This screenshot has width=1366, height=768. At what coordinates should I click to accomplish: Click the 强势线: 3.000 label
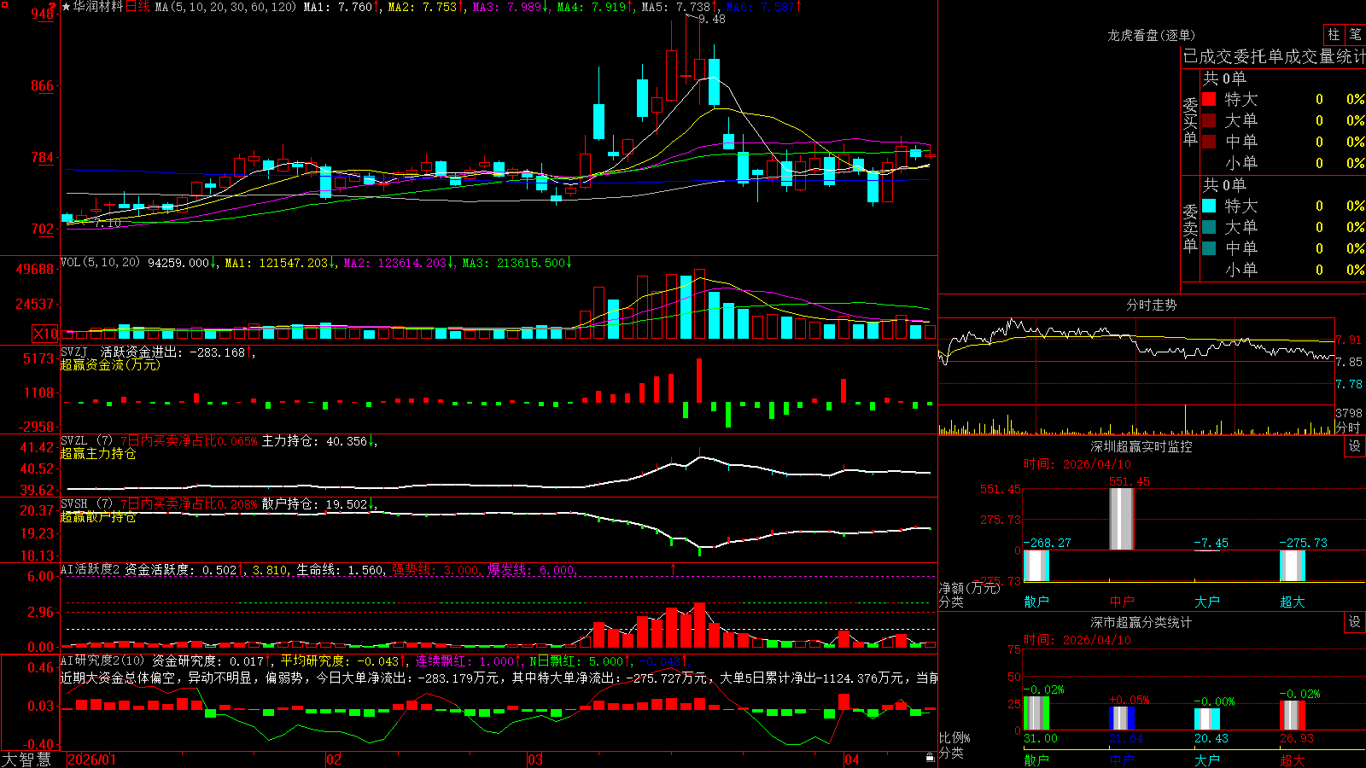[x=436, y=569]
